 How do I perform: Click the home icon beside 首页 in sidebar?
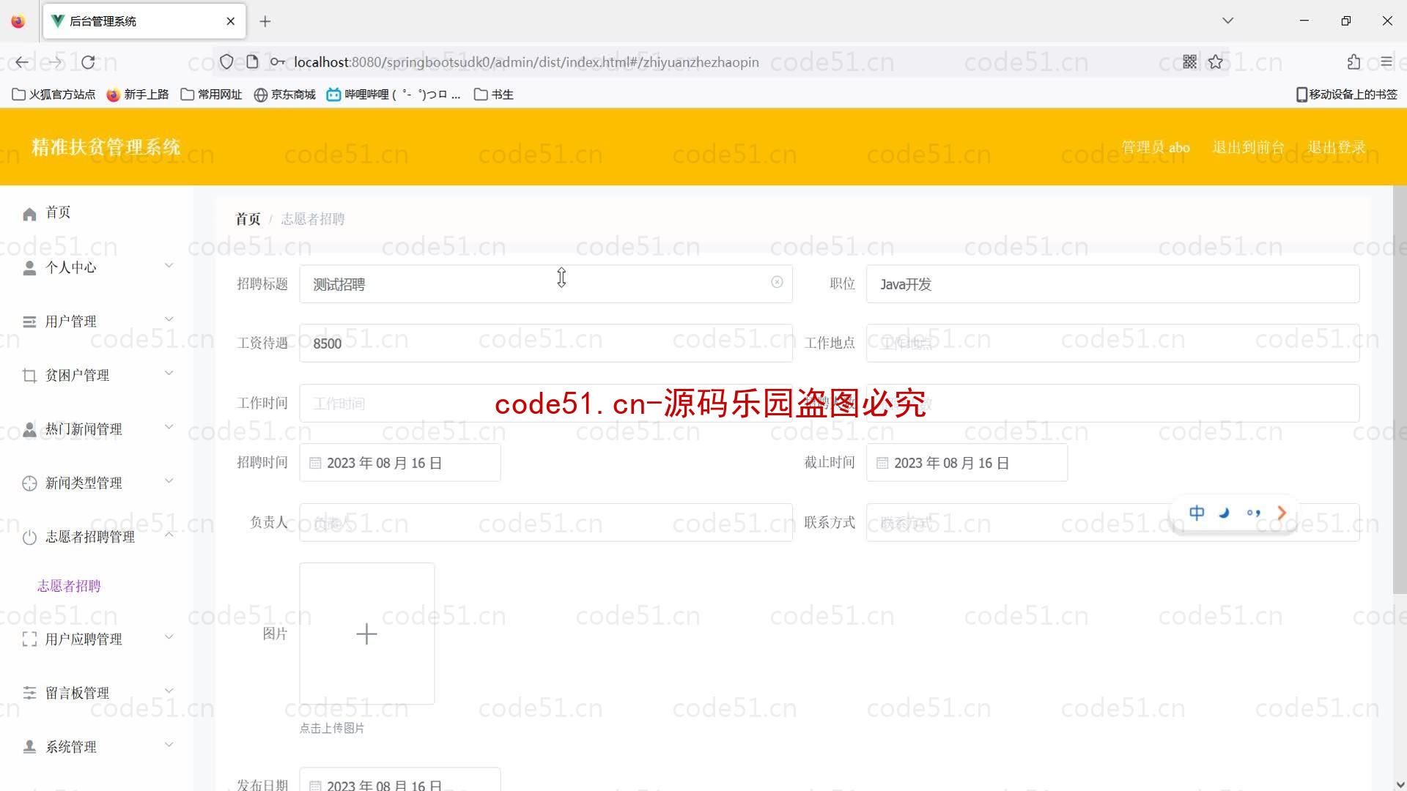click(29, 214)
